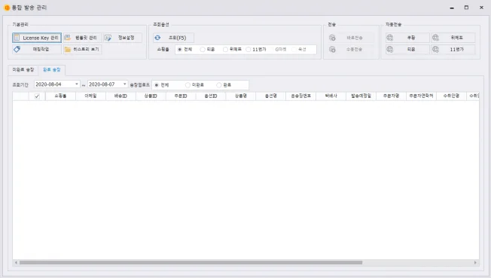Sort by the 운송장번호 column header
Viewport: 491px width, 278px height.
301,96
